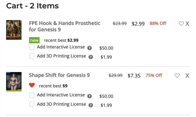
Task: Remove Shape Shift for Genesis 9
Action: pos(187,76)
